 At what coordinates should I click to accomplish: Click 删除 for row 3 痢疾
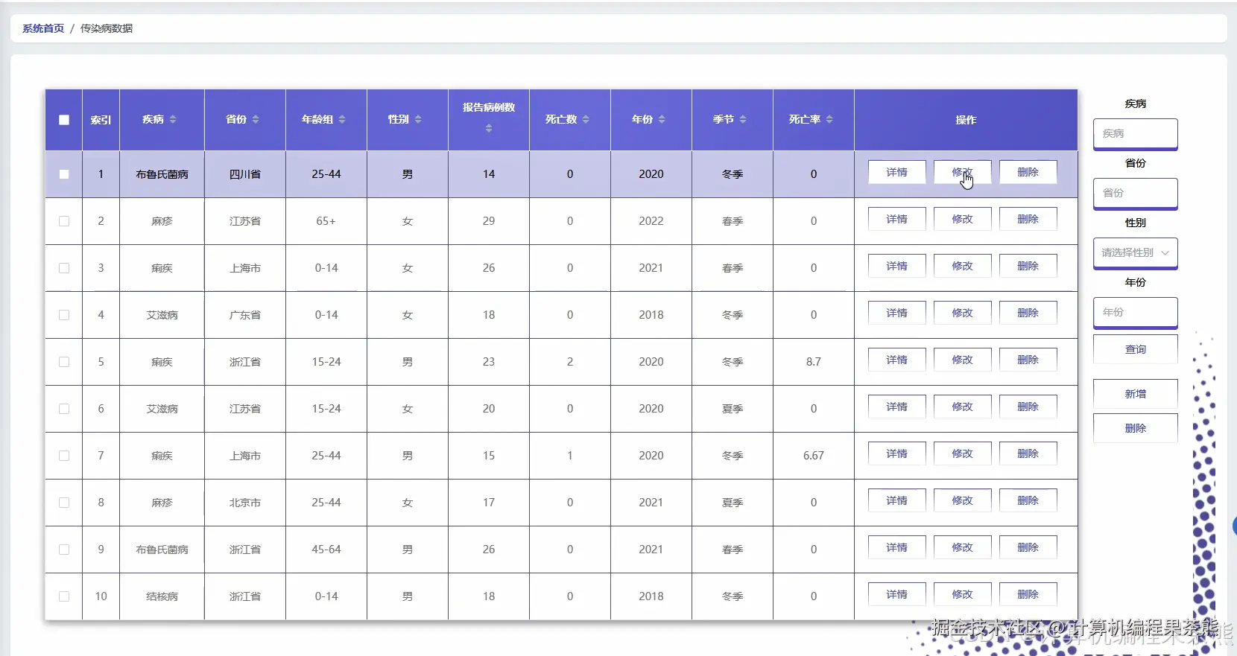pyautogui.click(x=1028, y=266)
